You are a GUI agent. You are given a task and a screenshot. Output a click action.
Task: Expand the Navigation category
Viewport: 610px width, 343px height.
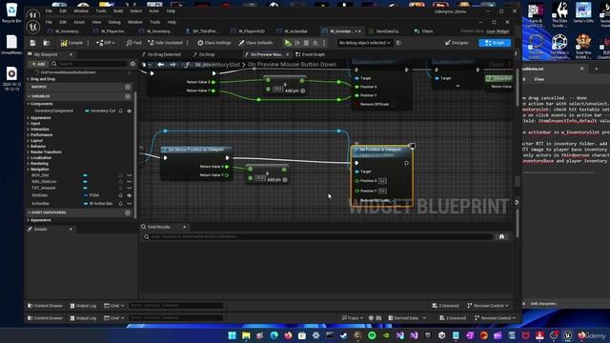coord(29,170)
